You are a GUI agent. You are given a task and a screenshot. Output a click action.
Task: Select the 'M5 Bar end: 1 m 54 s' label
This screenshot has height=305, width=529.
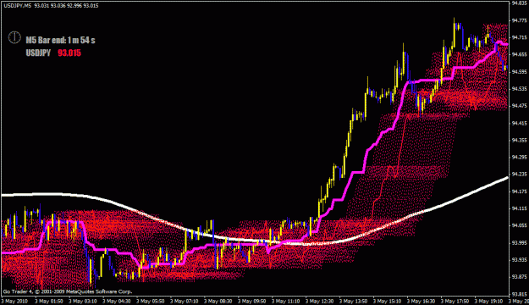pyautogui.click(x=60, y=40)
